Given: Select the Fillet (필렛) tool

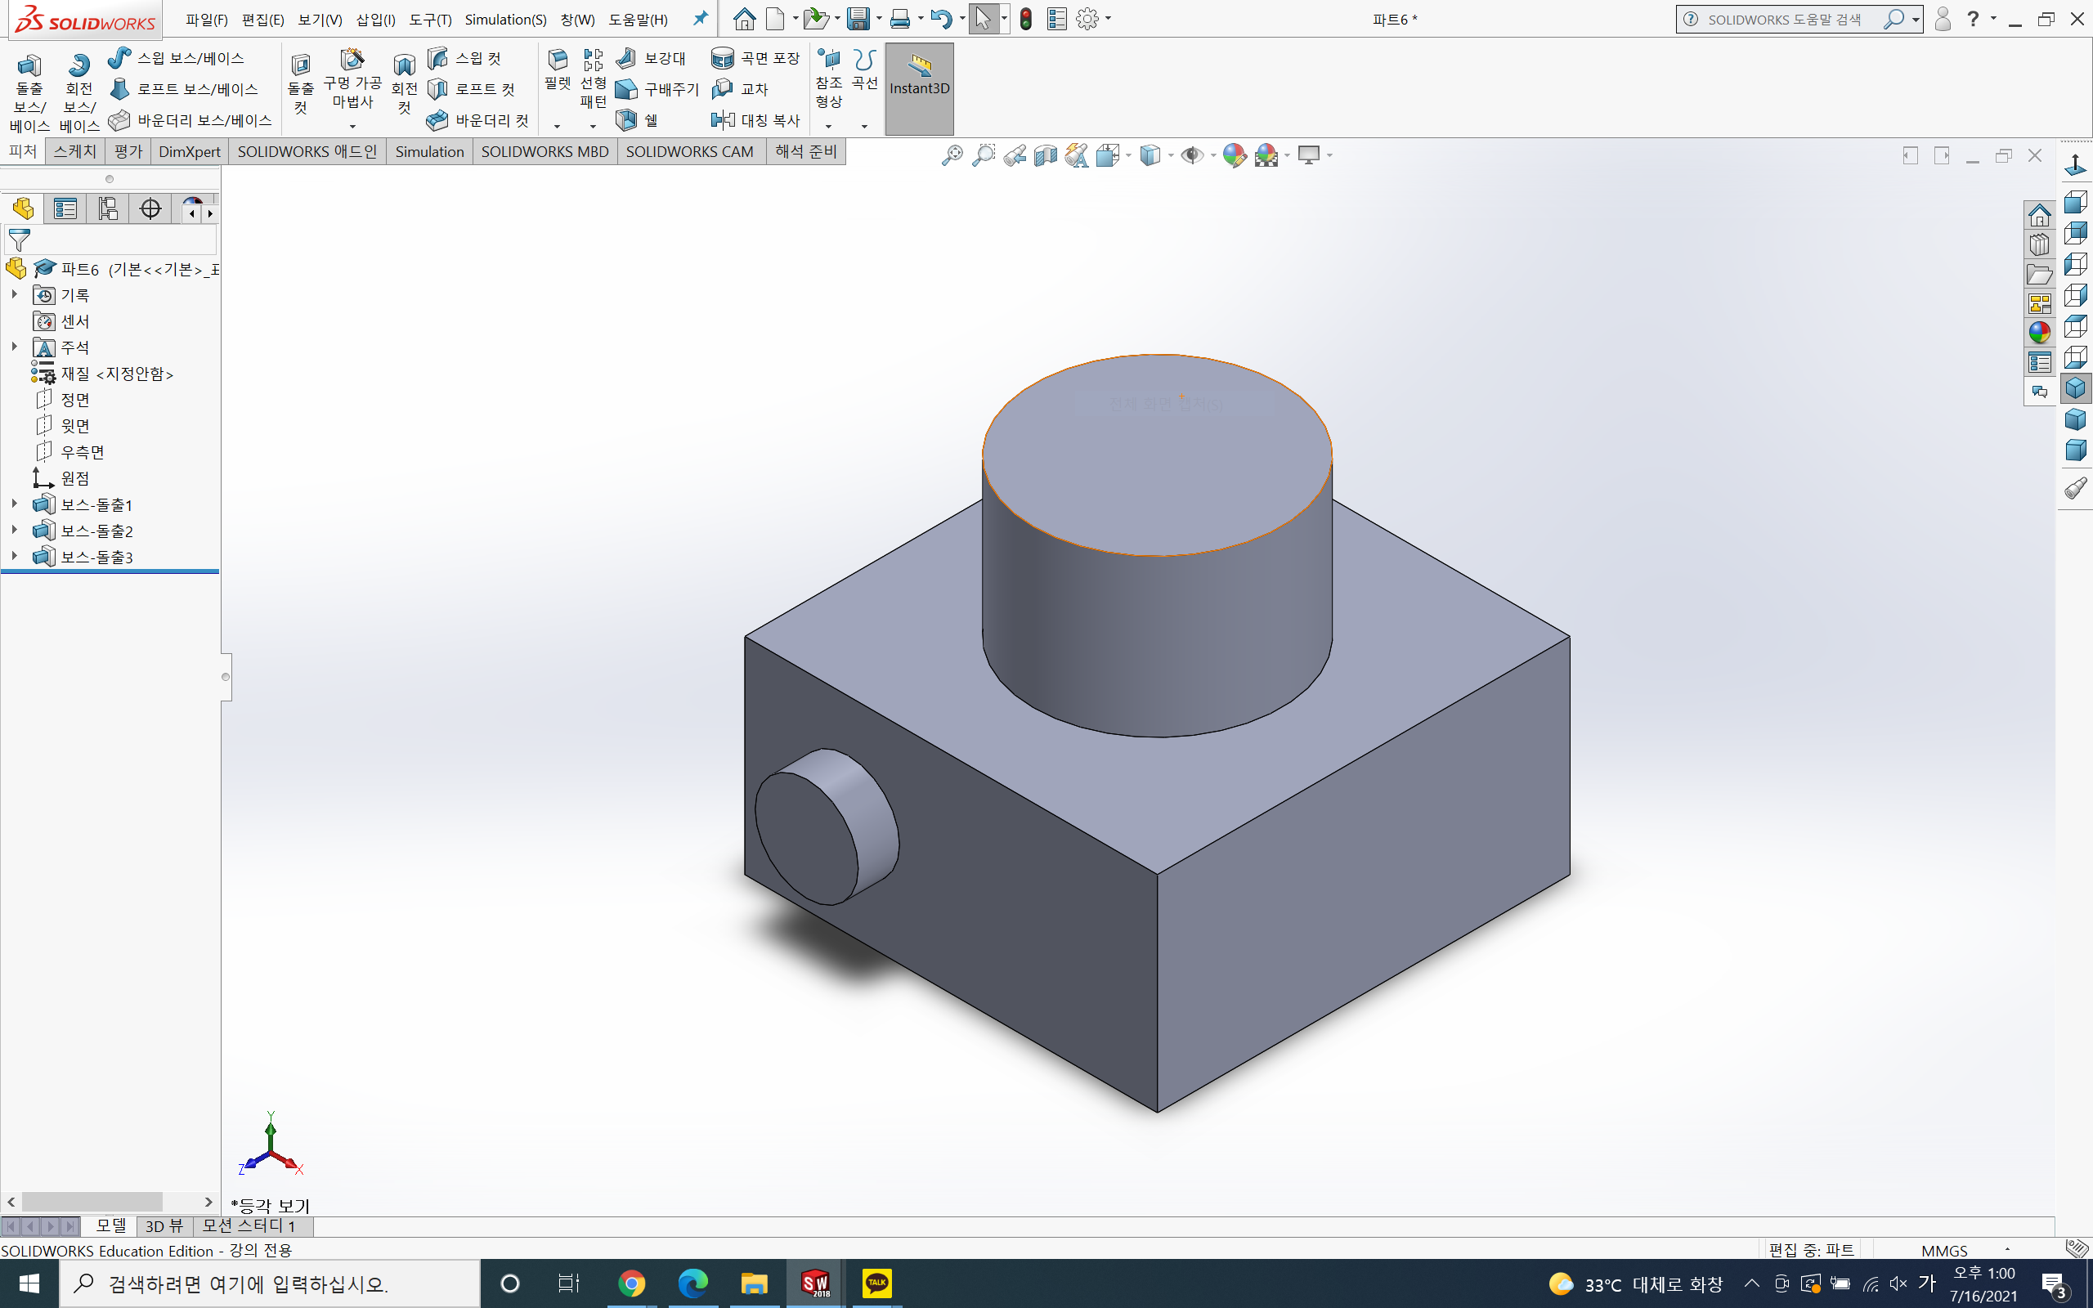Looking at the screenshot, I should pos(557,61).
